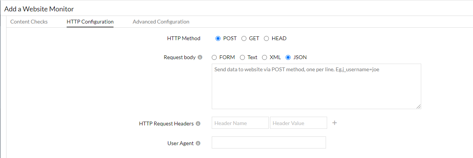
Task: Click the User Agent info icon
Action: (198, 144)
